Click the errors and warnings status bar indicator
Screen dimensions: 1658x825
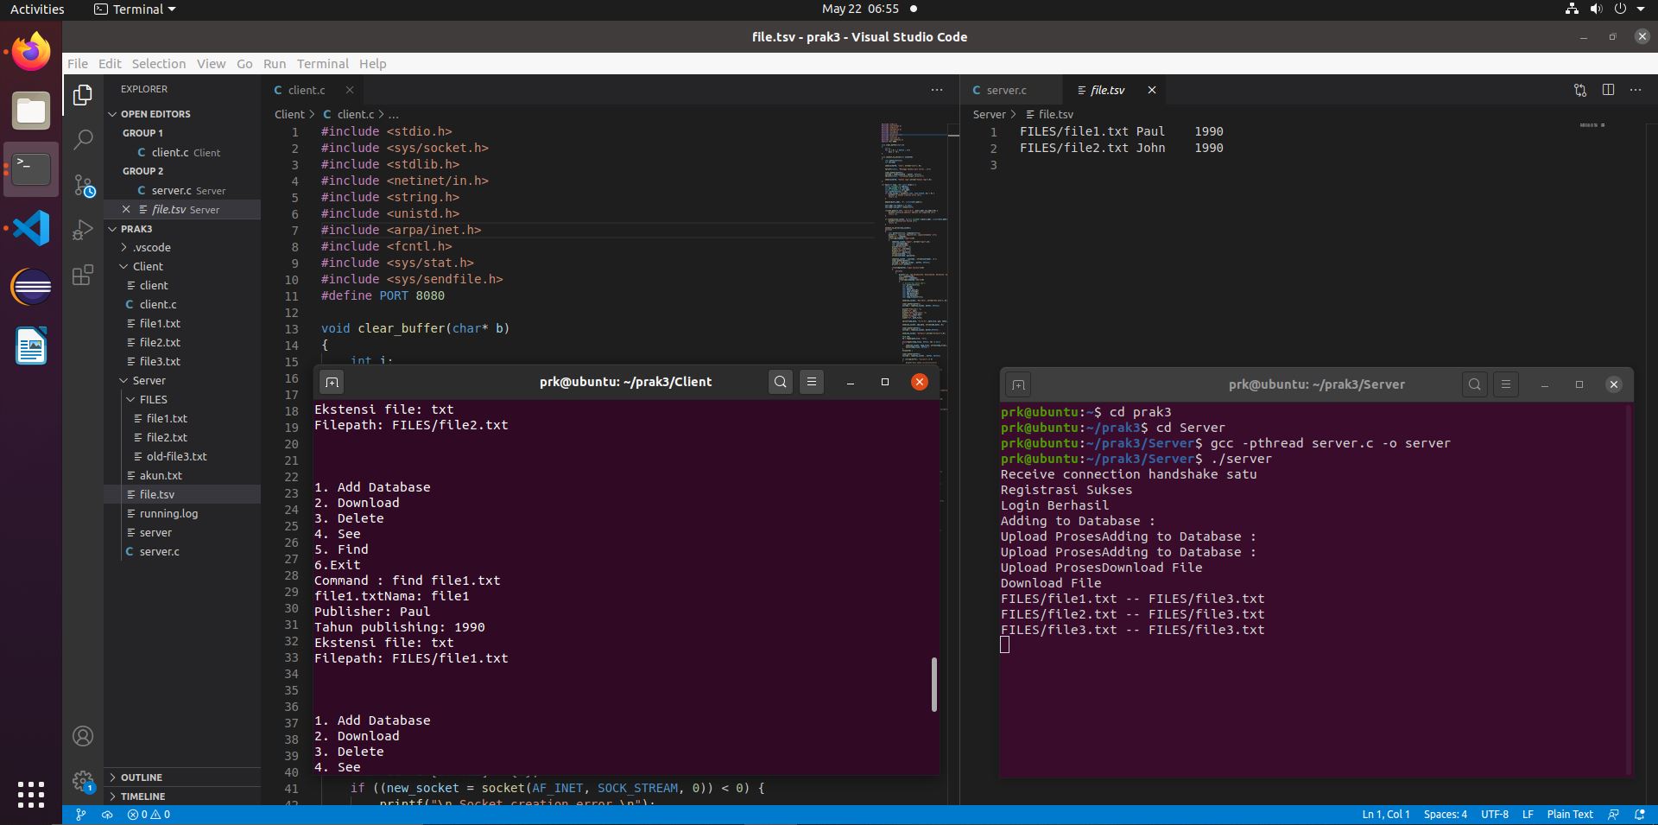(149, 815)
